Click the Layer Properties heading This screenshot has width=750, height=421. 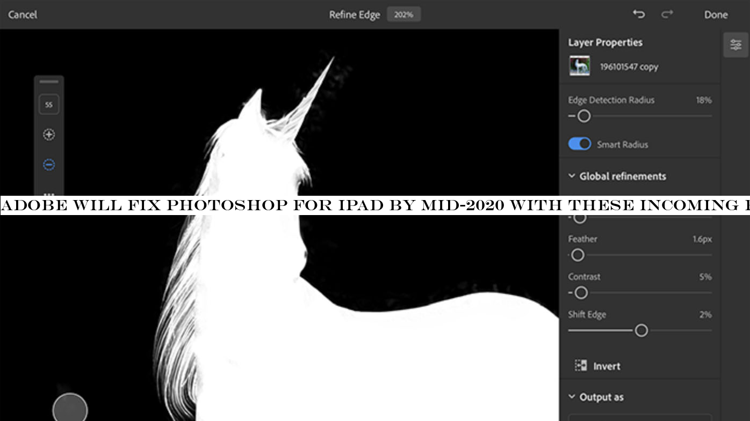[x=605, y=42]
